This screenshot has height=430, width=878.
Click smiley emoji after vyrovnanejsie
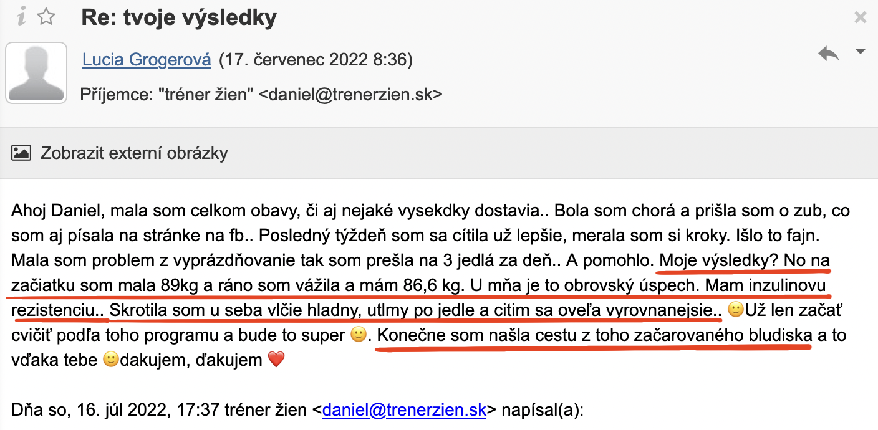click(x=736, y=309)
